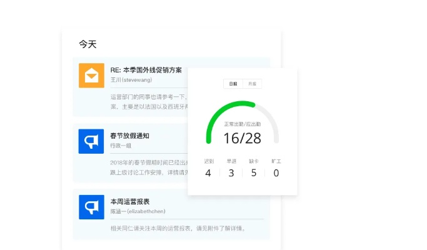Select the 缺卡 count of 5
427x250 pixels.
point(253,172)
